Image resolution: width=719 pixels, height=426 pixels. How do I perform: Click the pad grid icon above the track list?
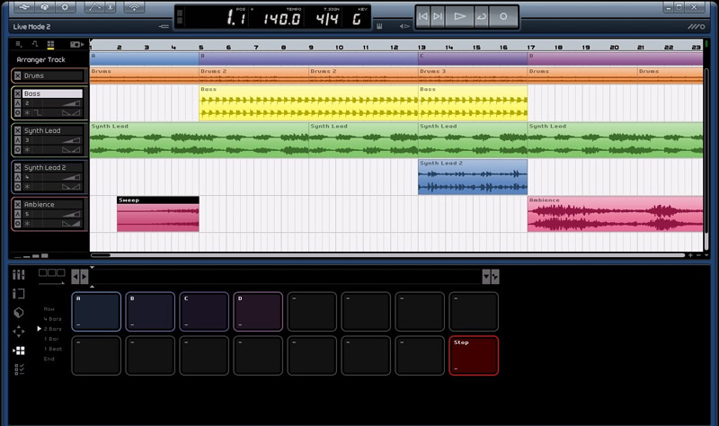pos(50,44)
